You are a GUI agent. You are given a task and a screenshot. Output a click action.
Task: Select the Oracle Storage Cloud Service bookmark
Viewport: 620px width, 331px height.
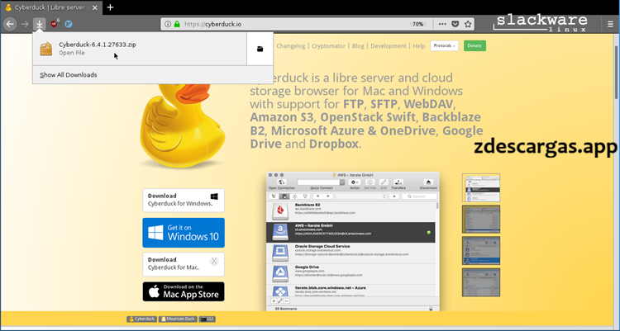click(351, 253)
